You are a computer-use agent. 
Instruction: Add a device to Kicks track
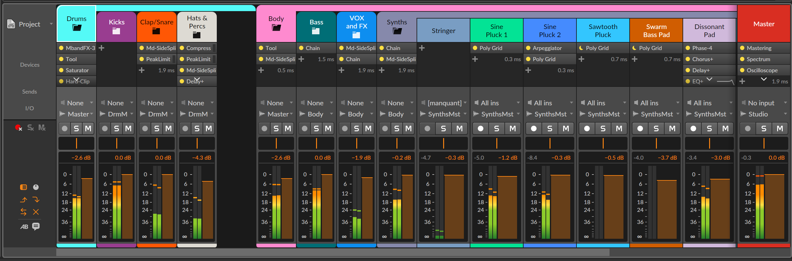pyautogui.click(x=101, y=48)
